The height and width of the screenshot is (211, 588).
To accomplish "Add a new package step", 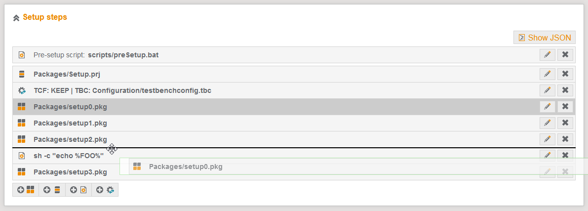I will (x=26, y=190).
